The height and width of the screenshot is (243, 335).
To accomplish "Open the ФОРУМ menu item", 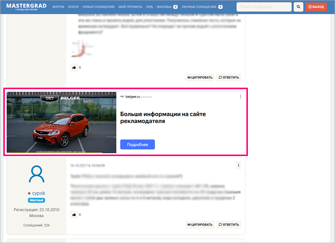I will click(58, 7).
